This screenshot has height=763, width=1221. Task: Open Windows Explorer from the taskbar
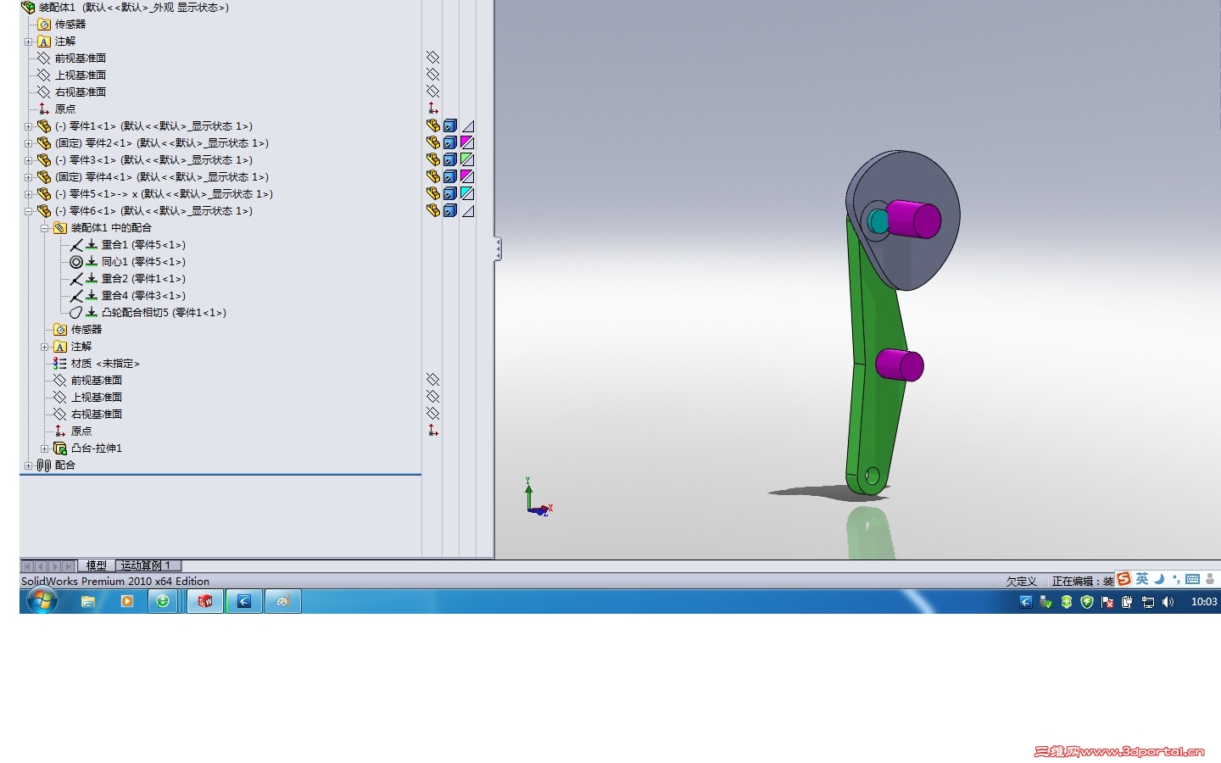87,601
